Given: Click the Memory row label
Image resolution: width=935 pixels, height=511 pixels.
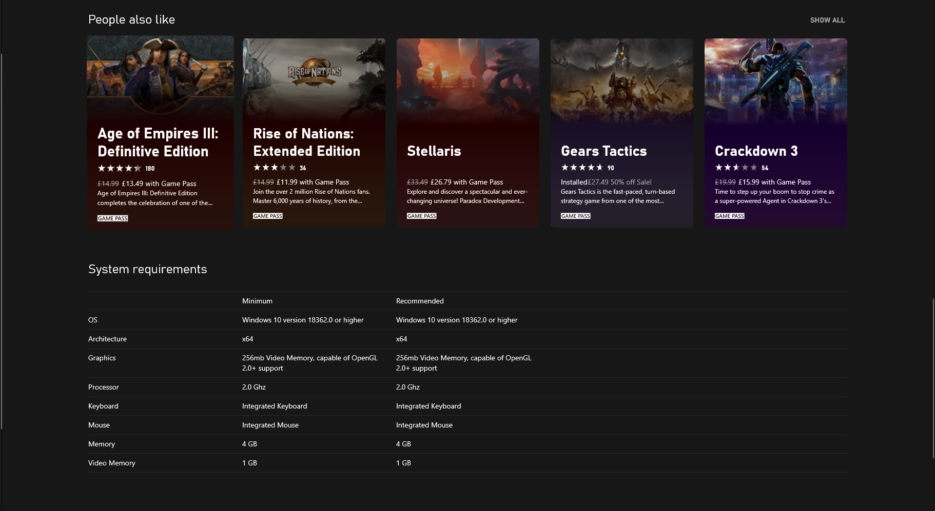Looking at the screenshot, I should pyautogui.click(x=102, y=444).
